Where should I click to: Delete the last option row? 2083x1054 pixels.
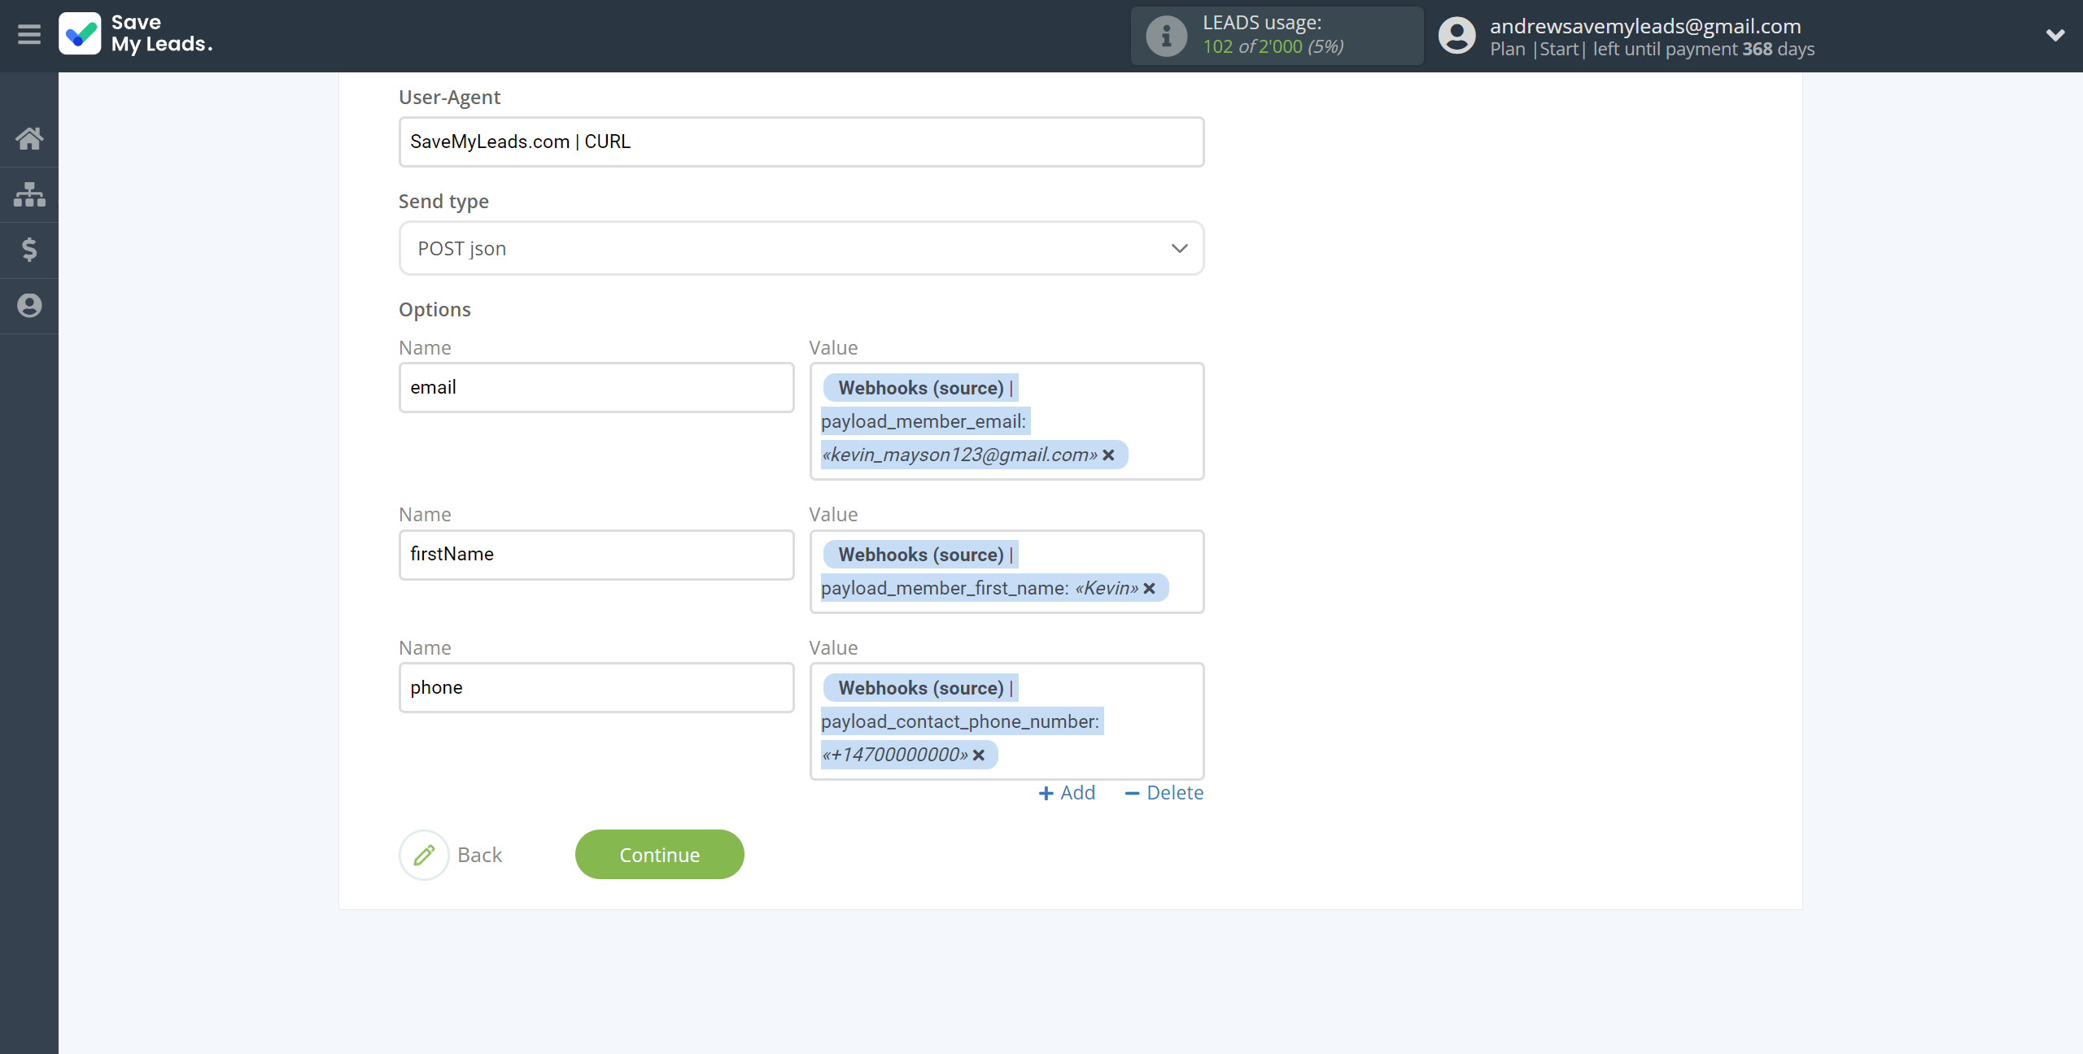(1164, 793)
